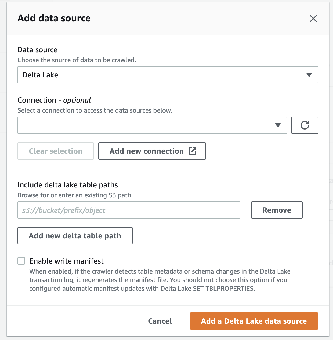Remove the delta lake table path
333x340 pixels.
(277, 210)
